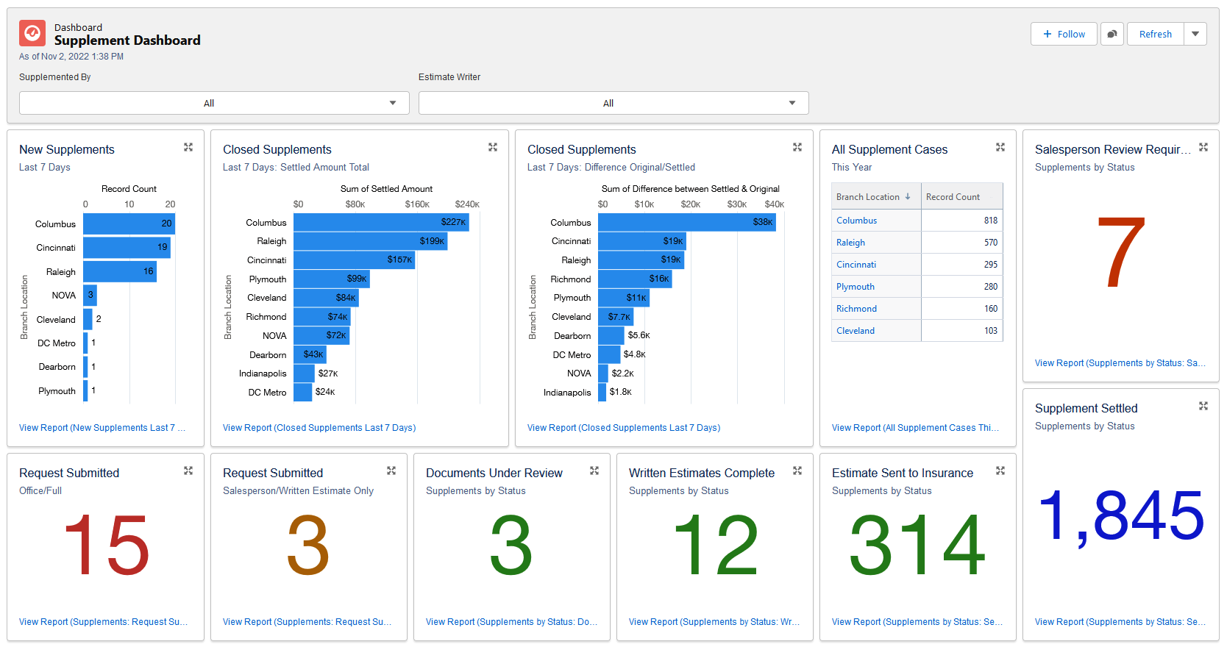Expand the Written Estimates Complete widget

click(x=797, y=471)
